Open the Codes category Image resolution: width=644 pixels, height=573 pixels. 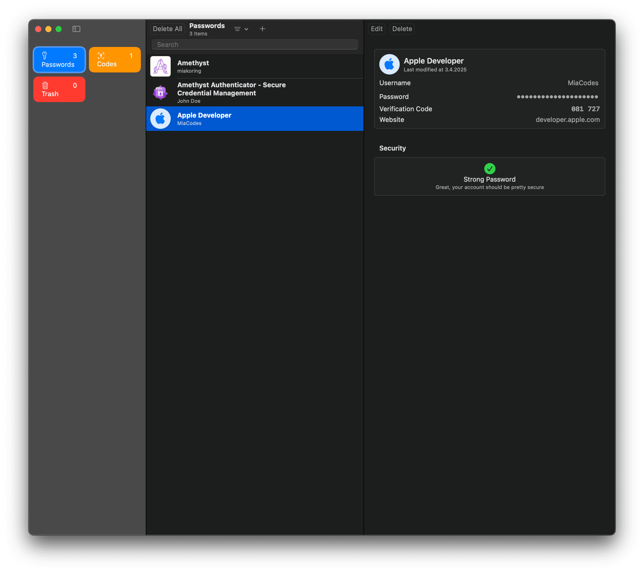click(x=115, y=60)
